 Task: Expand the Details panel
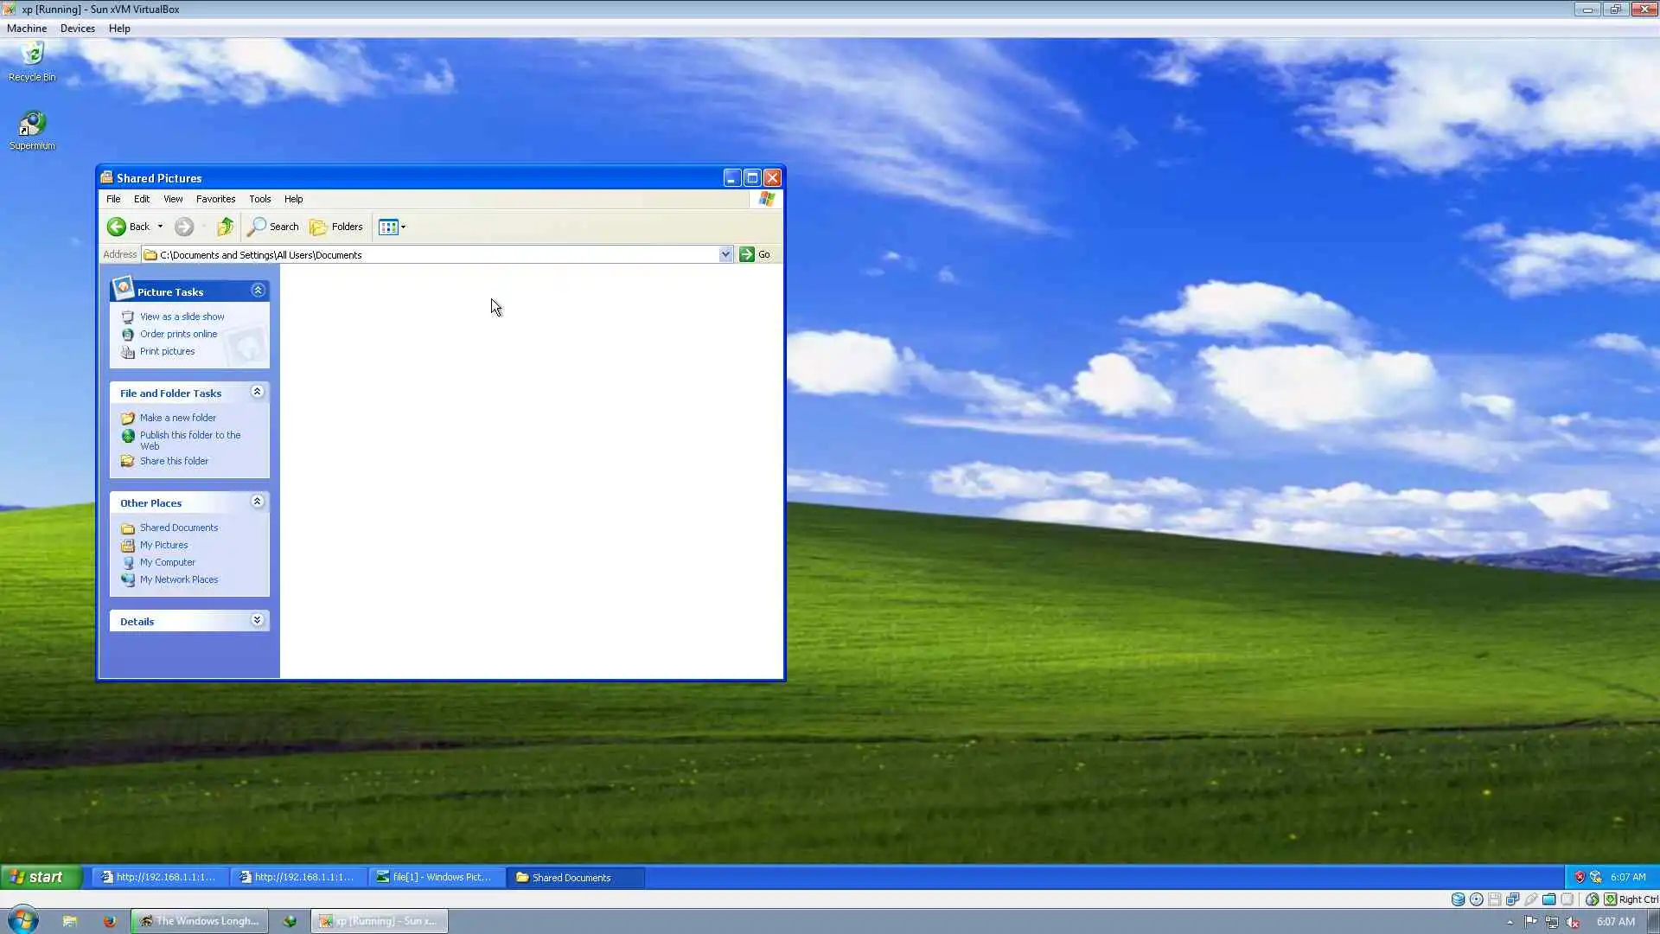coord(257,620)
